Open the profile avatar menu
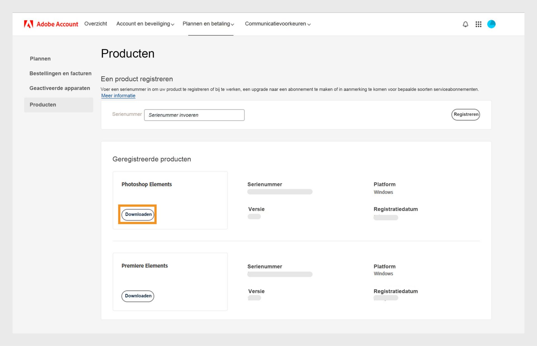The image size is (537, 346). pos(491,24)
